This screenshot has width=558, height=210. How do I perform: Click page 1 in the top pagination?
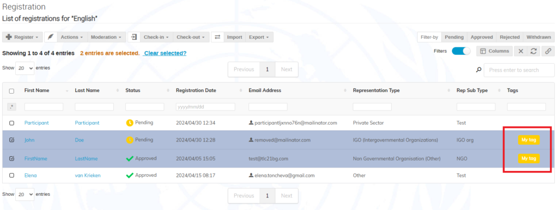(267, 69)
